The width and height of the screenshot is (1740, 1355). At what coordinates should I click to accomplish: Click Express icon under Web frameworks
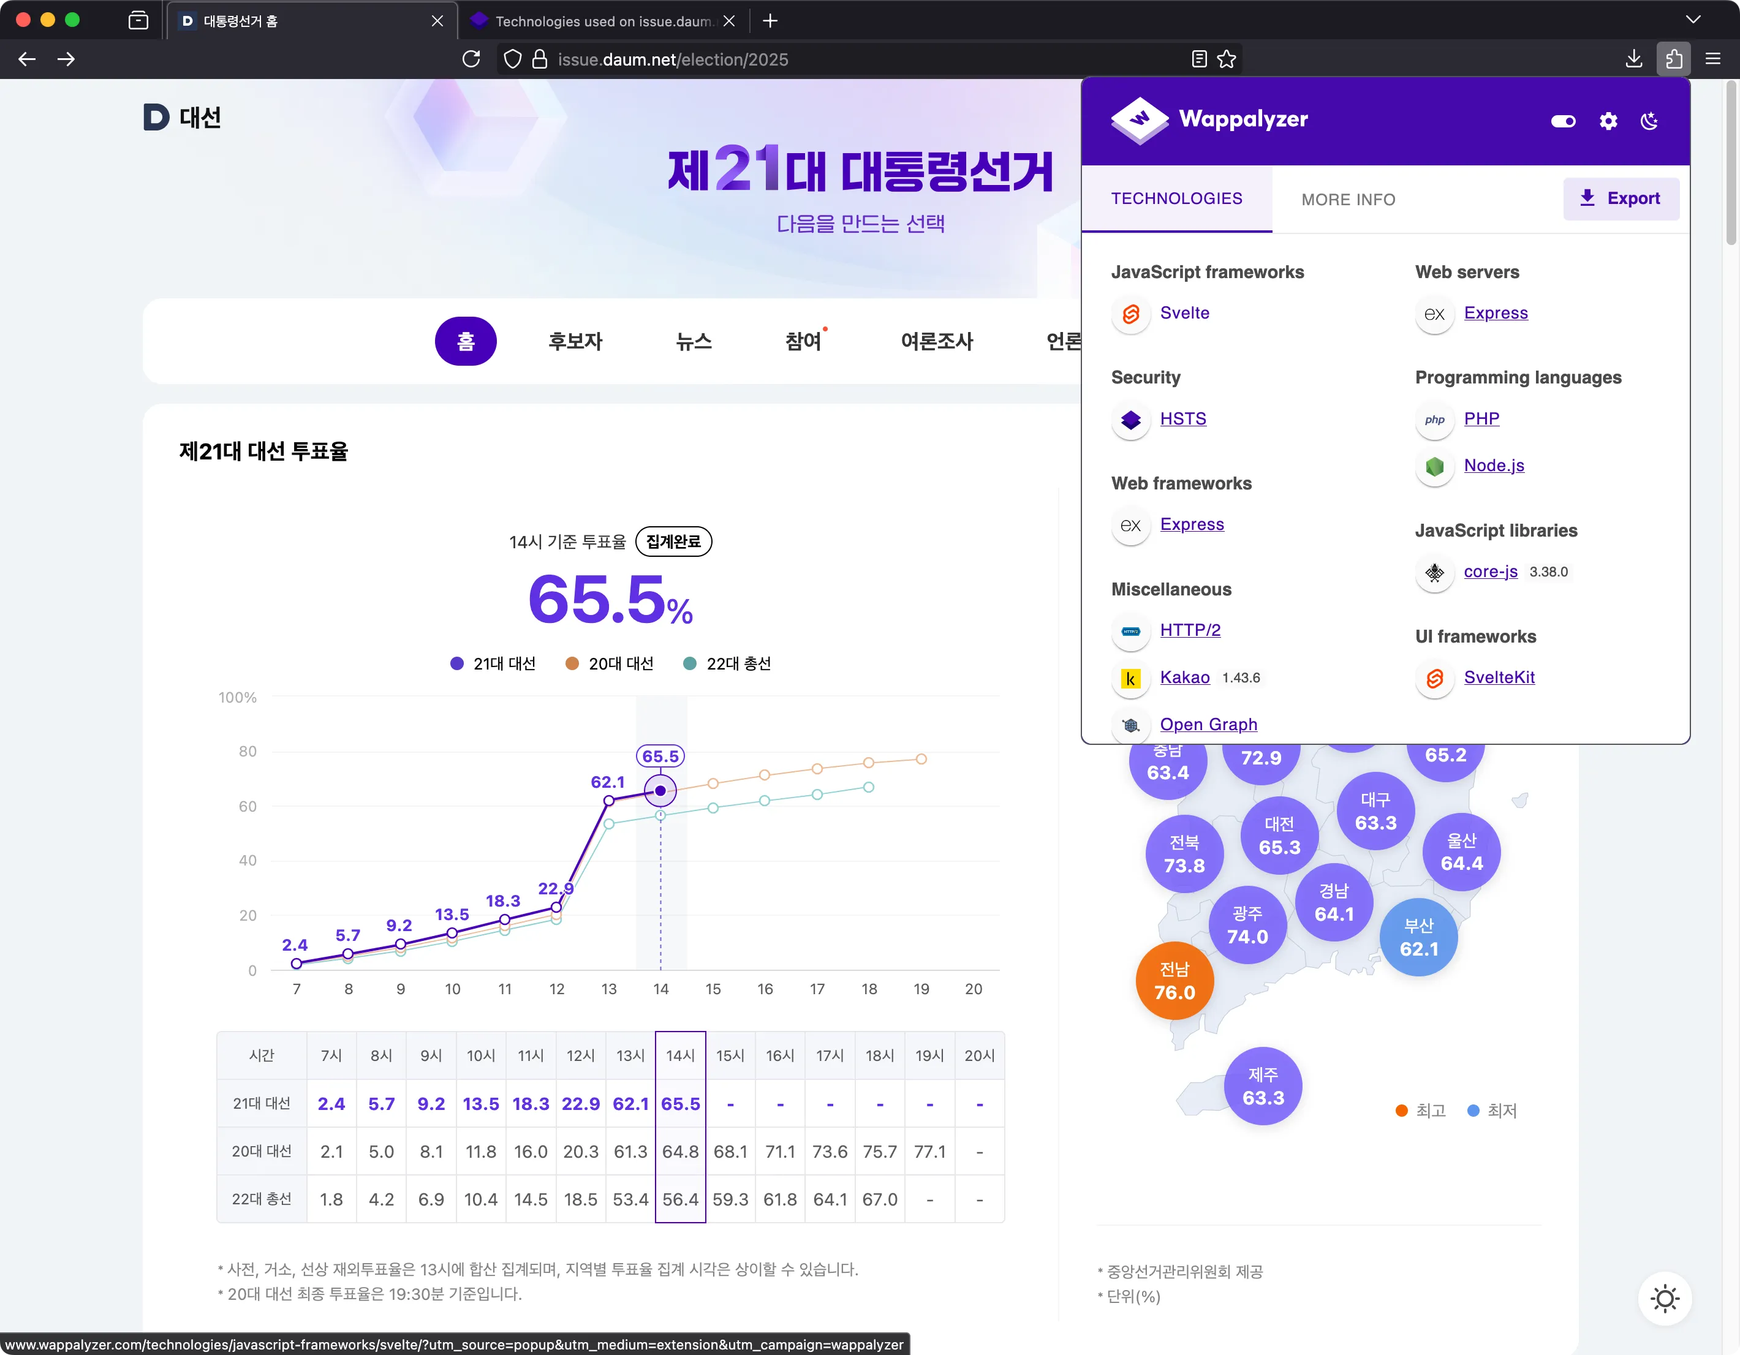(1130, 526)
